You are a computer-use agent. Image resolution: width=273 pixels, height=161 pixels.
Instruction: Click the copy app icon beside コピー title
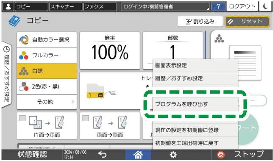coord(14,21)
